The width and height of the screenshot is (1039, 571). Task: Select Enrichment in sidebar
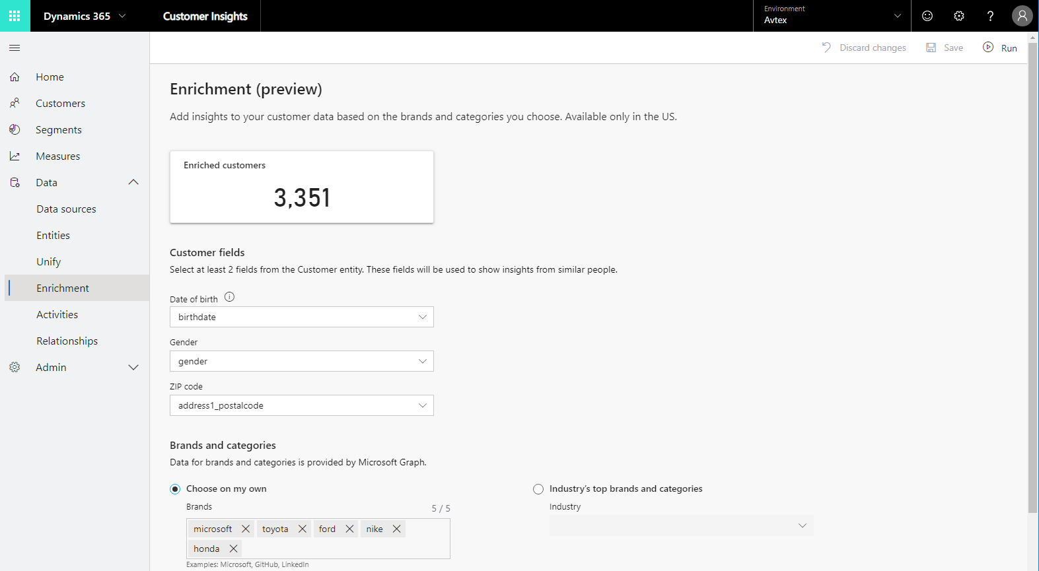(77, 288)
